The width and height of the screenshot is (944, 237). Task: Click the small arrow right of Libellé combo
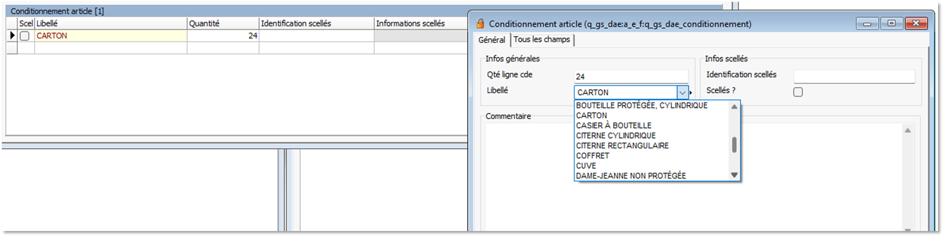[x=691, y=93]
